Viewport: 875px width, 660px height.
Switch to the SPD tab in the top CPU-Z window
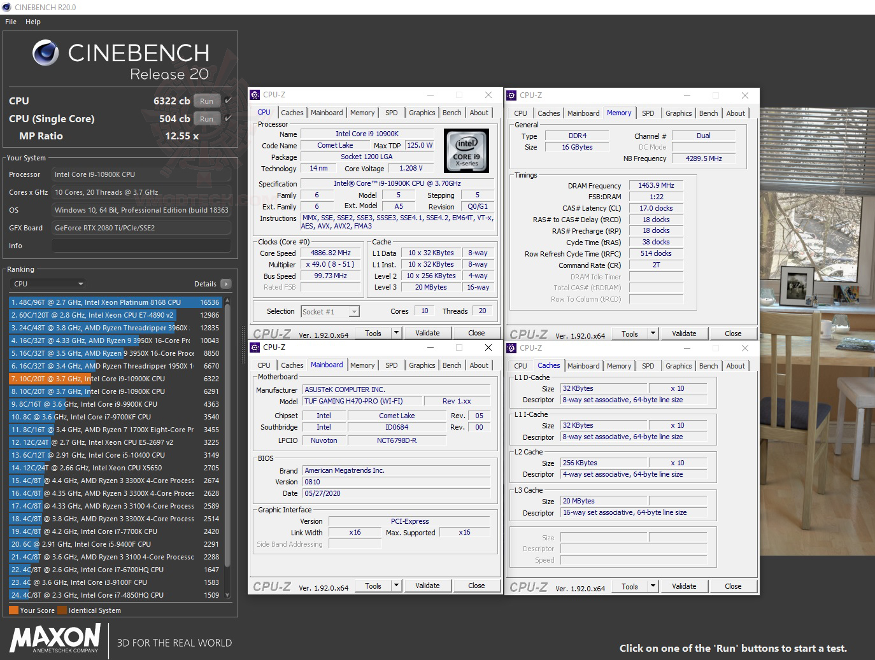click(x=391, y=113)
